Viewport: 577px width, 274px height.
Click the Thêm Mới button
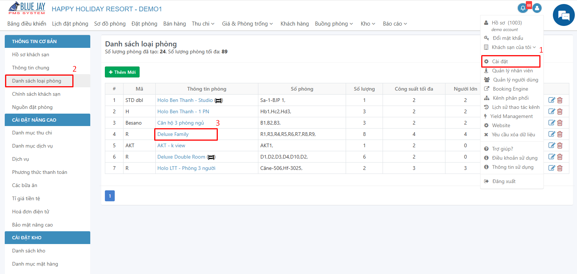[x=122, y=72]
